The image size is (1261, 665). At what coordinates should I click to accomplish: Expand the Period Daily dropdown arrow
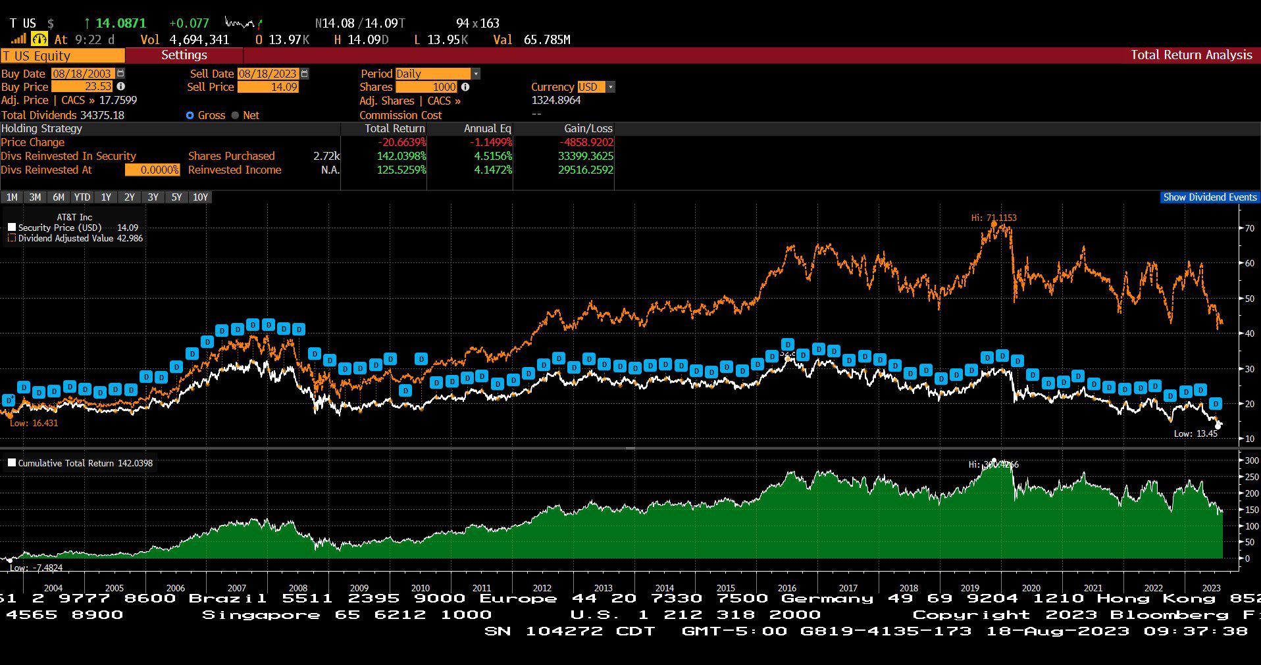(476, 74)
